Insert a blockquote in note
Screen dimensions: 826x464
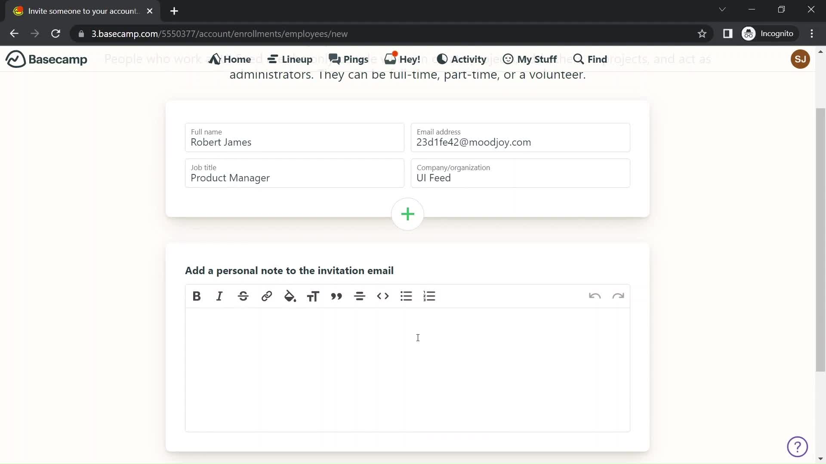(x=336, y=296)
